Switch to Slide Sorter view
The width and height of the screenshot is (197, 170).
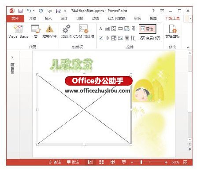(x=101, y=162)
